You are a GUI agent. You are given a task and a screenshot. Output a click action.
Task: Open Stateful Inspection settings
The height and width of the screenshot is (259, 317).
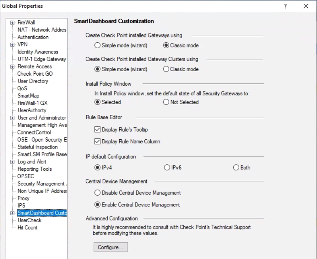pos(38,147)
